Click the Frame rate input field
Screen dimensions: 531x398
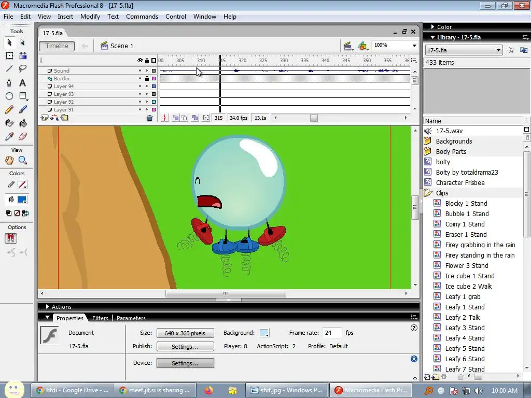click(331, 333)
